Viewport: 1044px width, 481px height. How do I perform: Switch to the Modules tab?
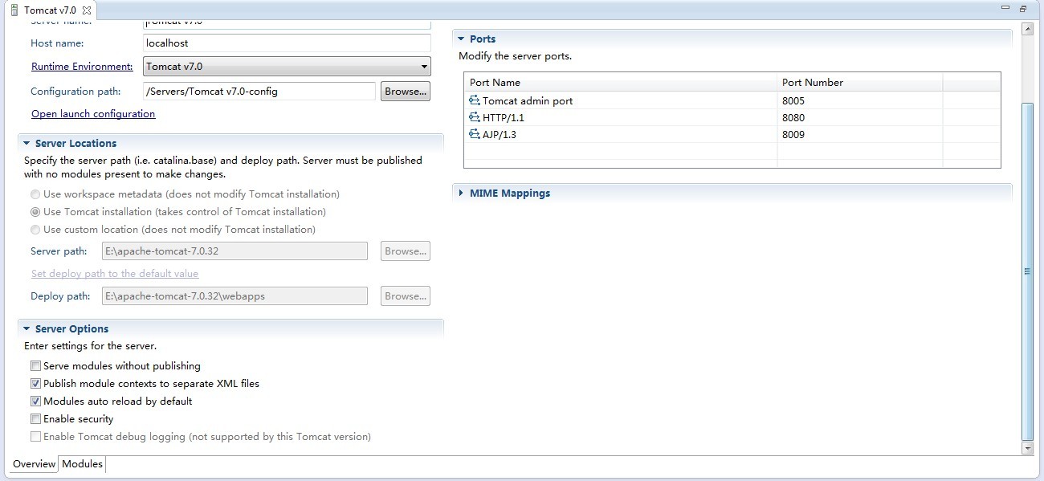82,463
